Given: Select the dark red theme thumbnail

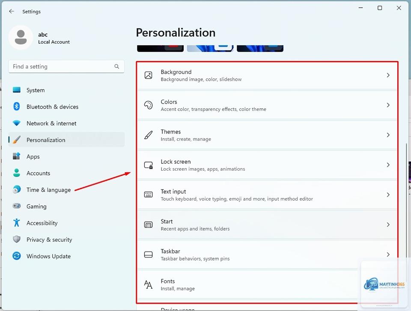Looking at the screenshot, I should [160, 48].
